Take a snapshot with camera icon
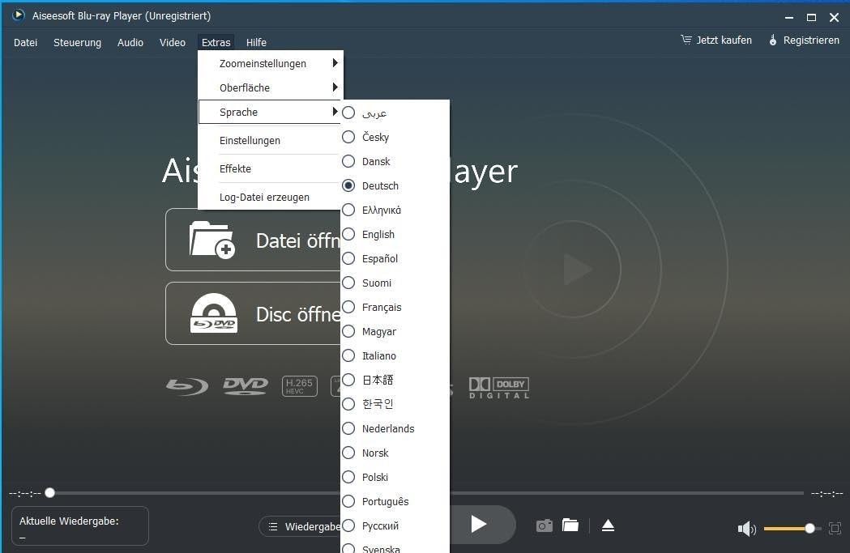The image size is (850, 553). pos(545,525)
